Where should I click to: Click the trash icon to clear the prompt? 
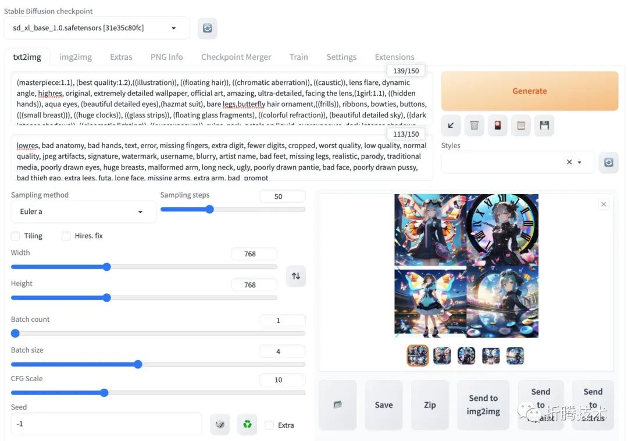474,126
